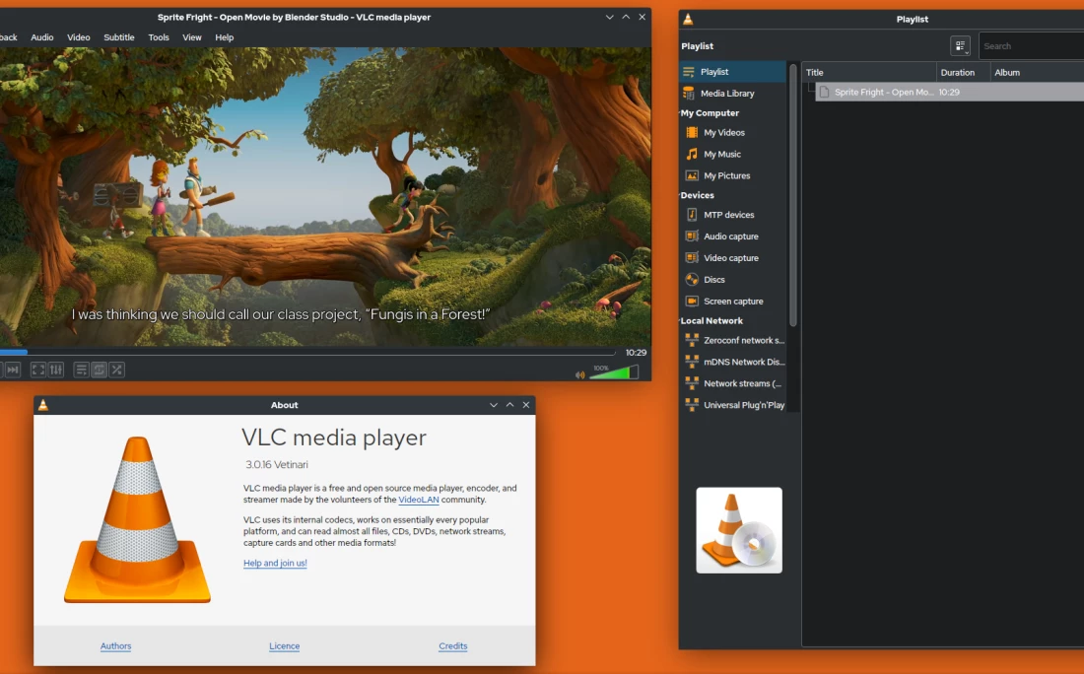Image resolution: width=1084 pixels, height=674 pixels.
Task: Select Zeroconf network services item
Action: (743, 341)
